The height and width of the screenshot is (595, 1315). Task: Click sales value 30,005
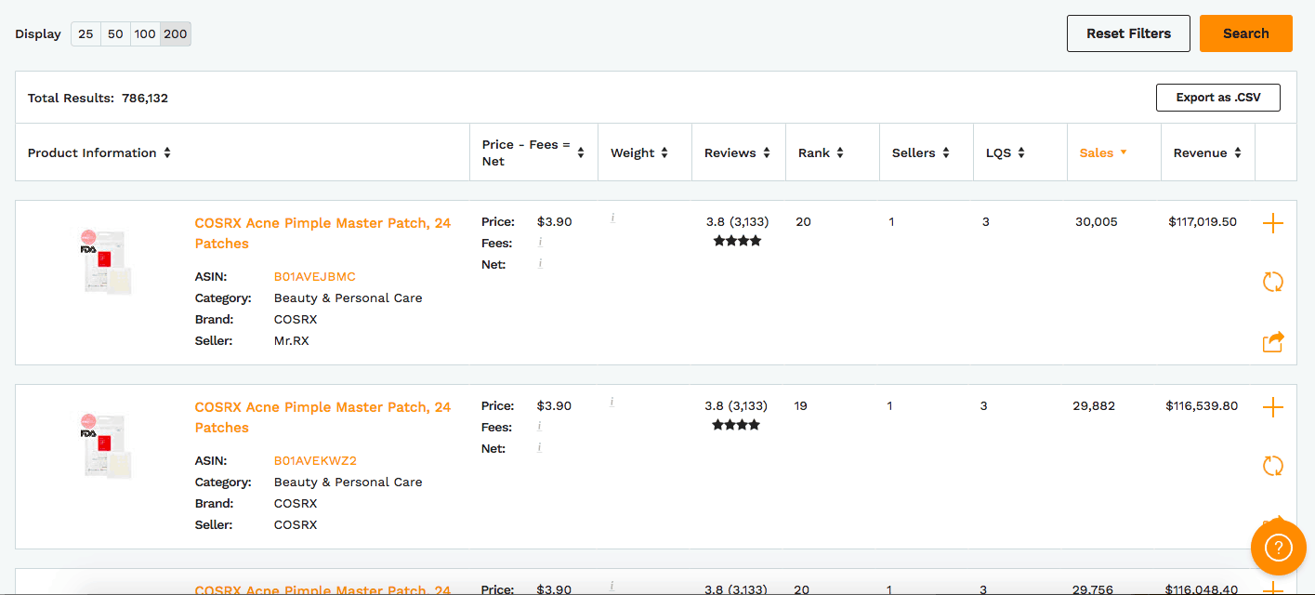[1097, 222]
